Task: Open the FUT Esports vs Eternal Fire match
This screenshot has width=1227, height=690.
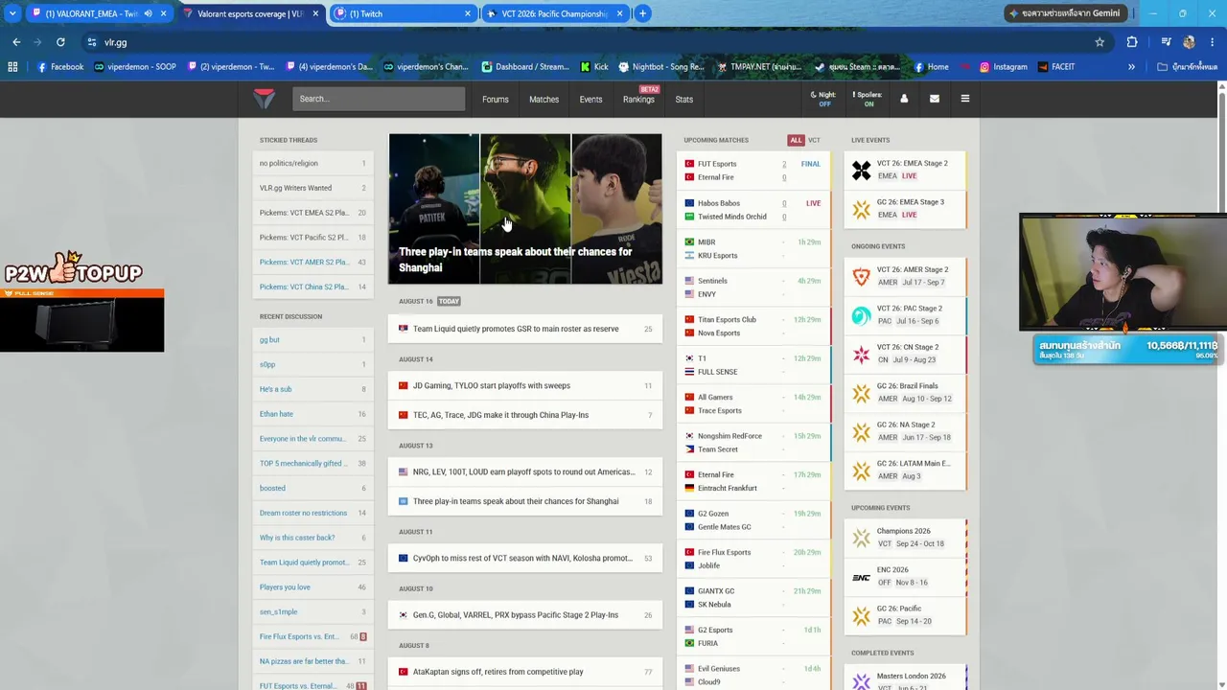Action: [x=753, y=171]
